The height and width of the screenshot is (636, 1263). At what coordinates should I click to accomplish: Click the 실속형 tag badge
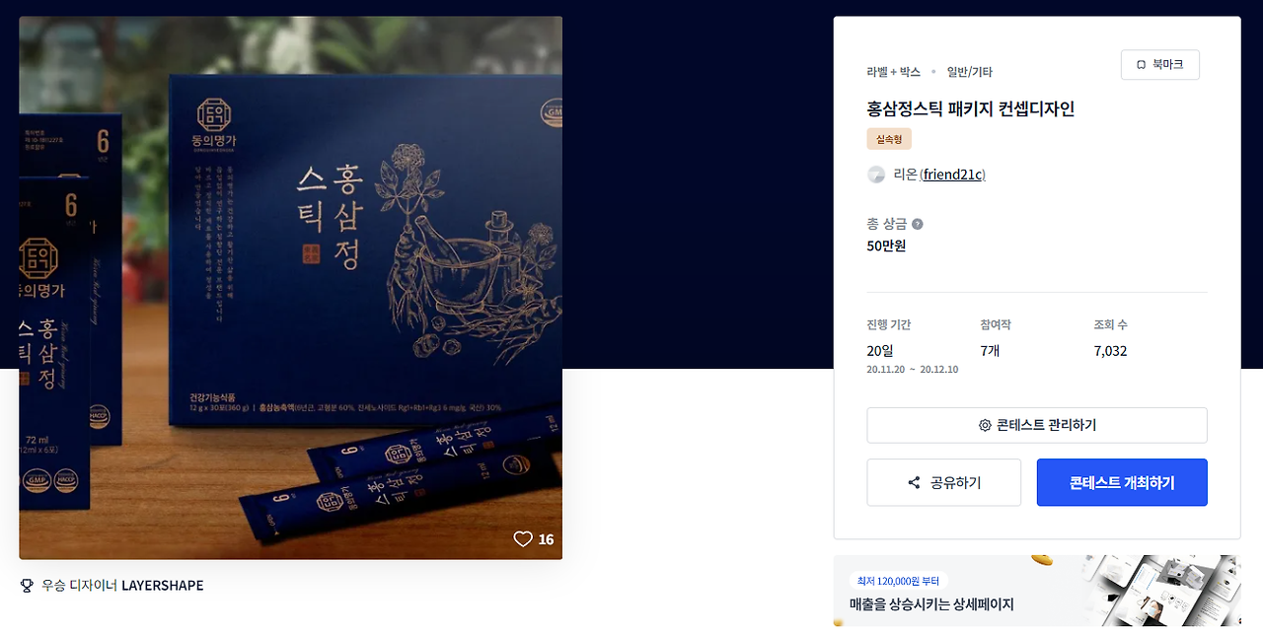tap(889, 139)
